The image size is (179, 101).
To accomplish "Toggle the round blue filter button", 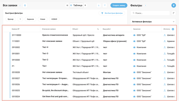I will 173,5.
